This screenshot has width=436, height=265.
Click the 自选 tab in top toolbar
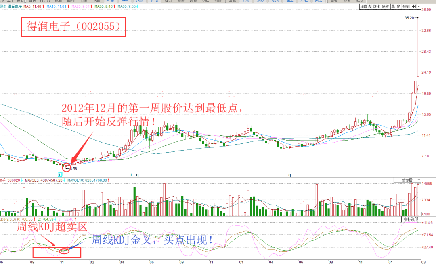pos(33,1)
